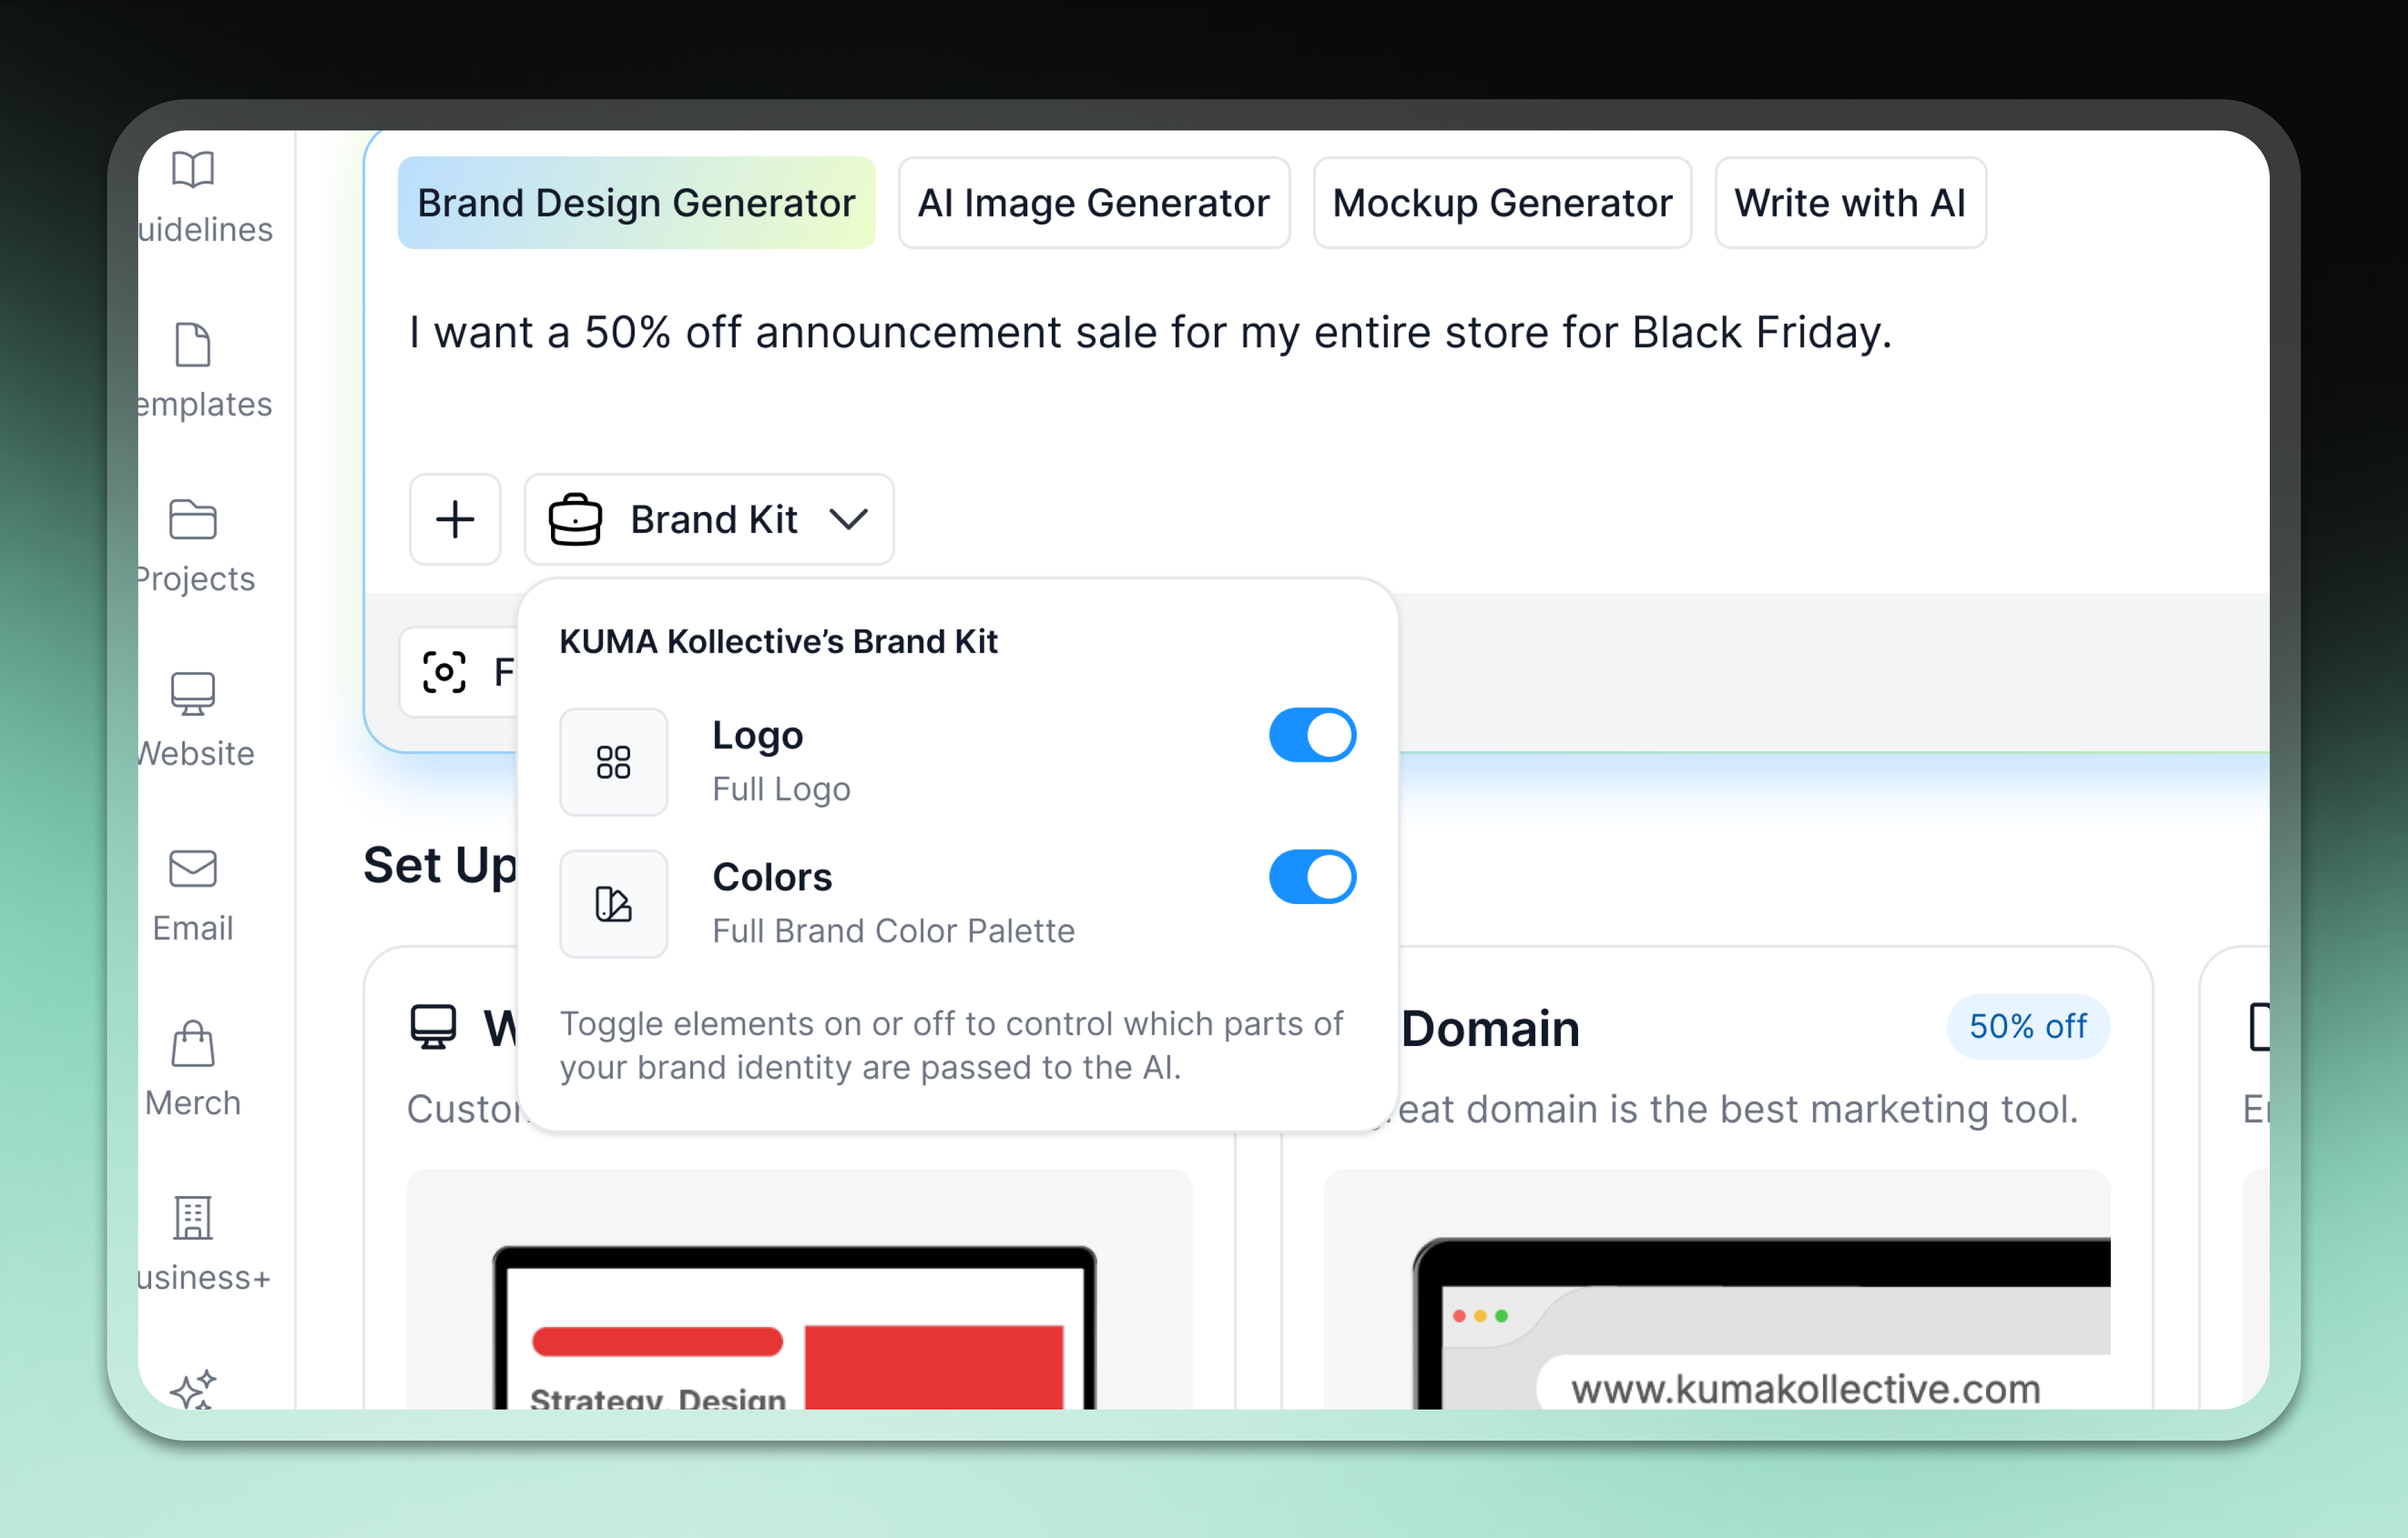Collapse the Brand Kit dropdown chevron
Screen dimensions: 2408x1538
coord(848,519)
